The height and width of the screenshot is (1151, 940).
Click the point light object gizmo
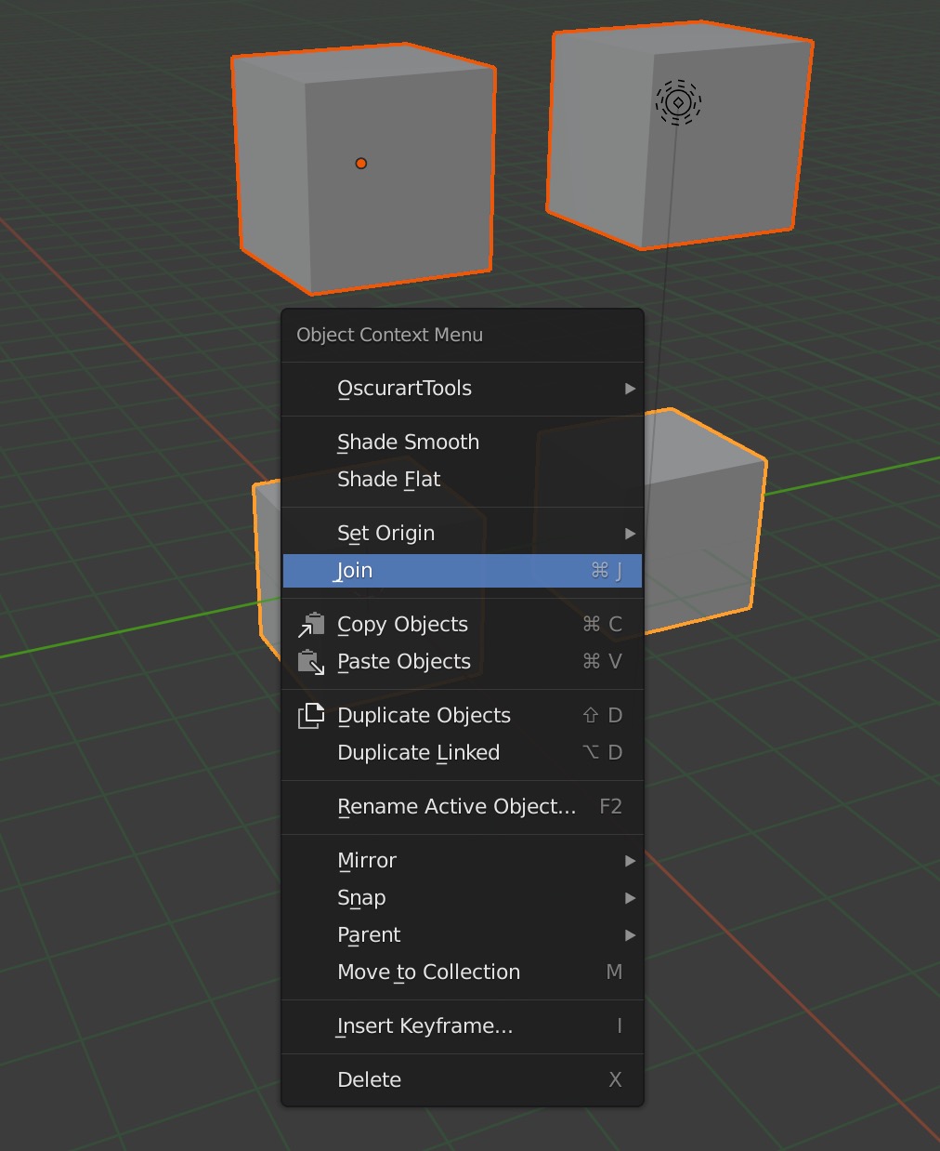pyautogui.click(x=678, y=102)
